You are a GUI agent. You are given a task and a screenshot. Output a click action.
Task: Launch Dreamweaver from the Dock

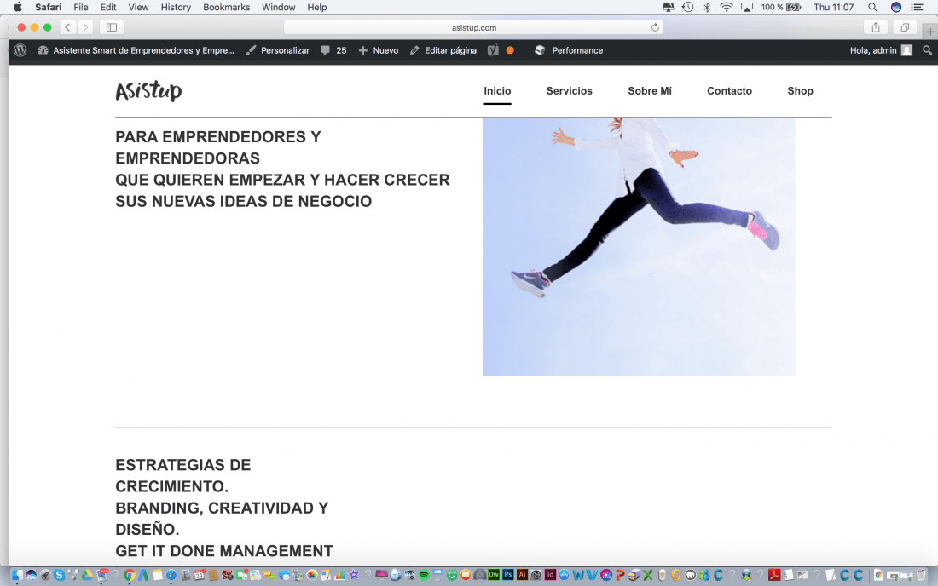pos(494,575)
